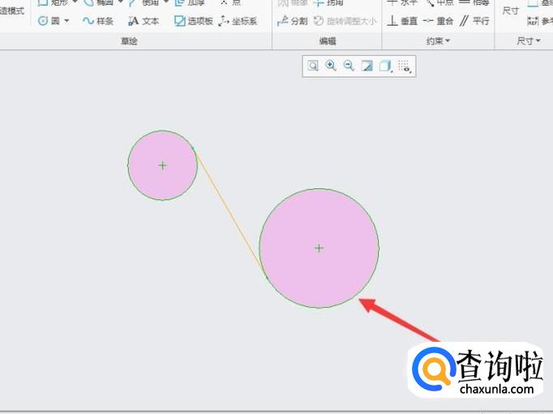Click the Zoom In magnifier icon

point(331,66)
